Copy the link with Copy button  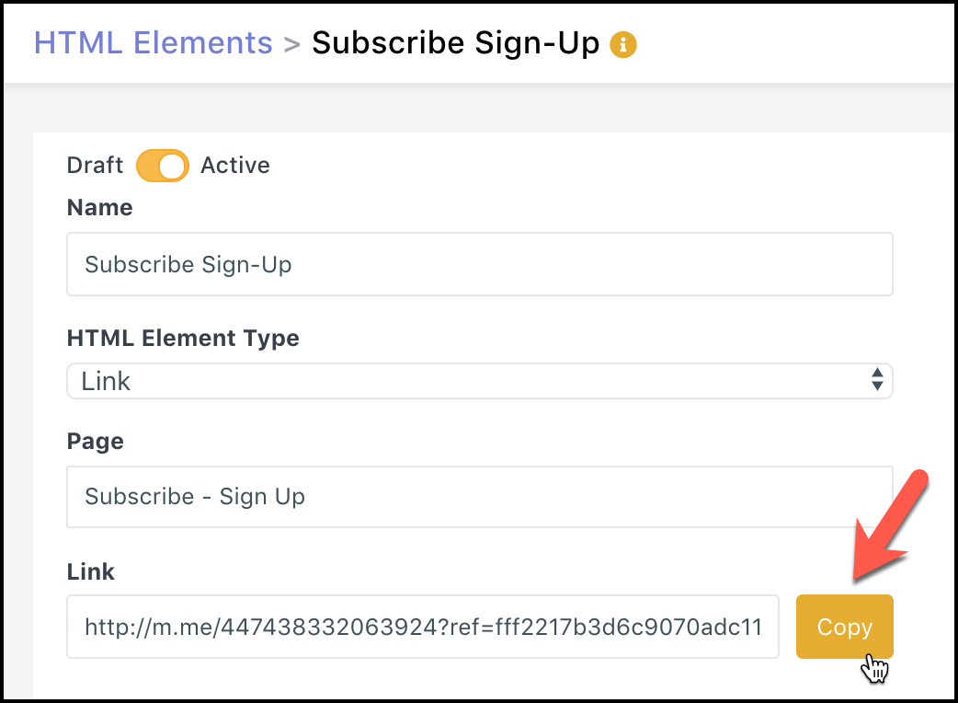tap(844, 627)
